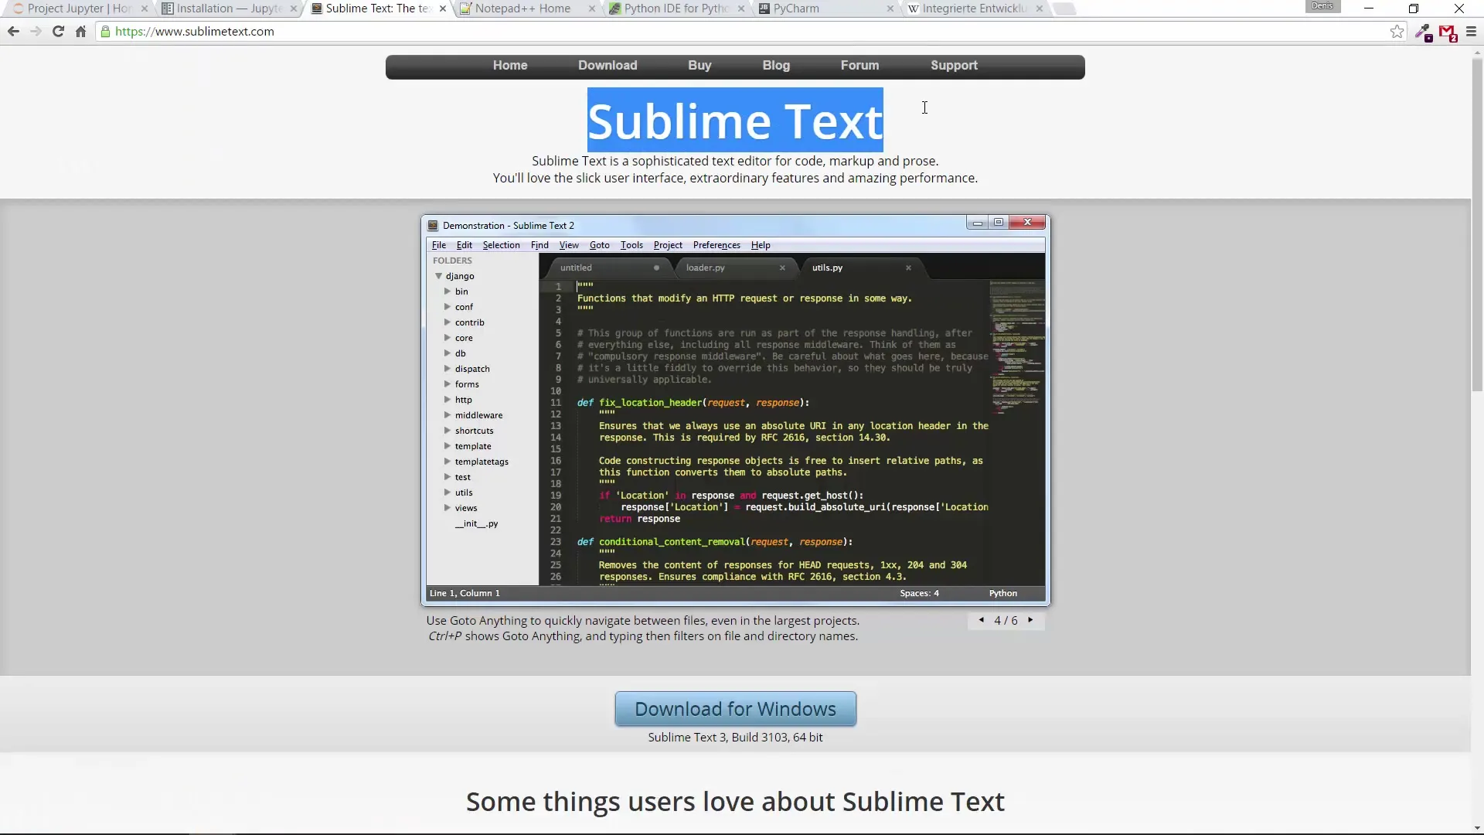This screenshot has height=835, width=1484.
Task: Close the Project Jupyter tab
Action: point(144,9)
